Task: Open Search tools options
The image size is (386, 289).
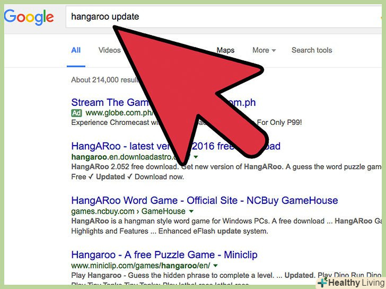Action: 312,50
